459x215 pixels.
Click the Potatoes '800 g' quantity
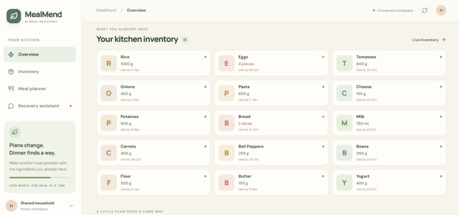pyautogui.click(x=126, y=124)
